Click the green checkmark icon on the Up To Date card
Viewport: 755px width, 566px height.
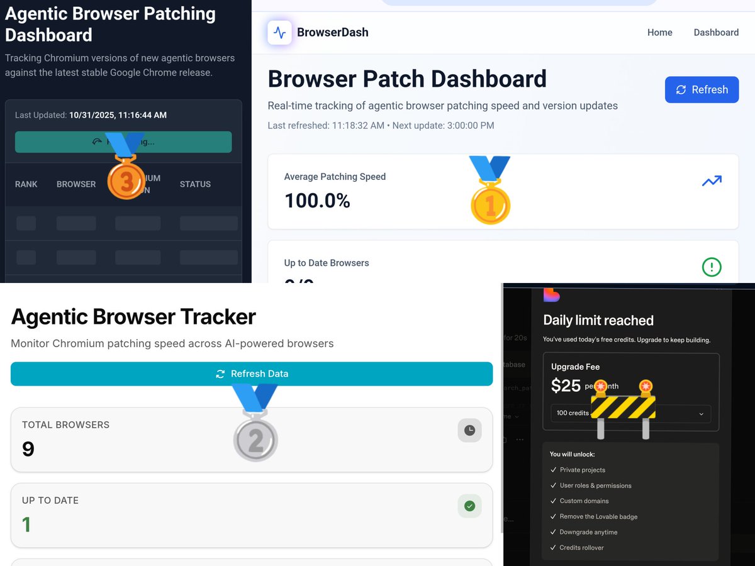click(469, 506)
